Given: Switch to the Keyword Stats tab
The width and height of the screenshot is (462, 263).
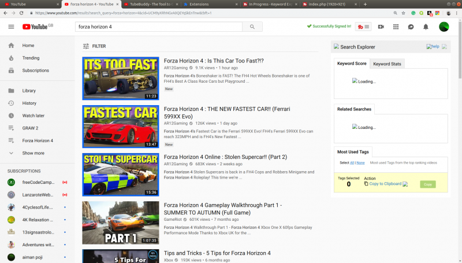Looking at the screenshot, I should pos(386,64).
